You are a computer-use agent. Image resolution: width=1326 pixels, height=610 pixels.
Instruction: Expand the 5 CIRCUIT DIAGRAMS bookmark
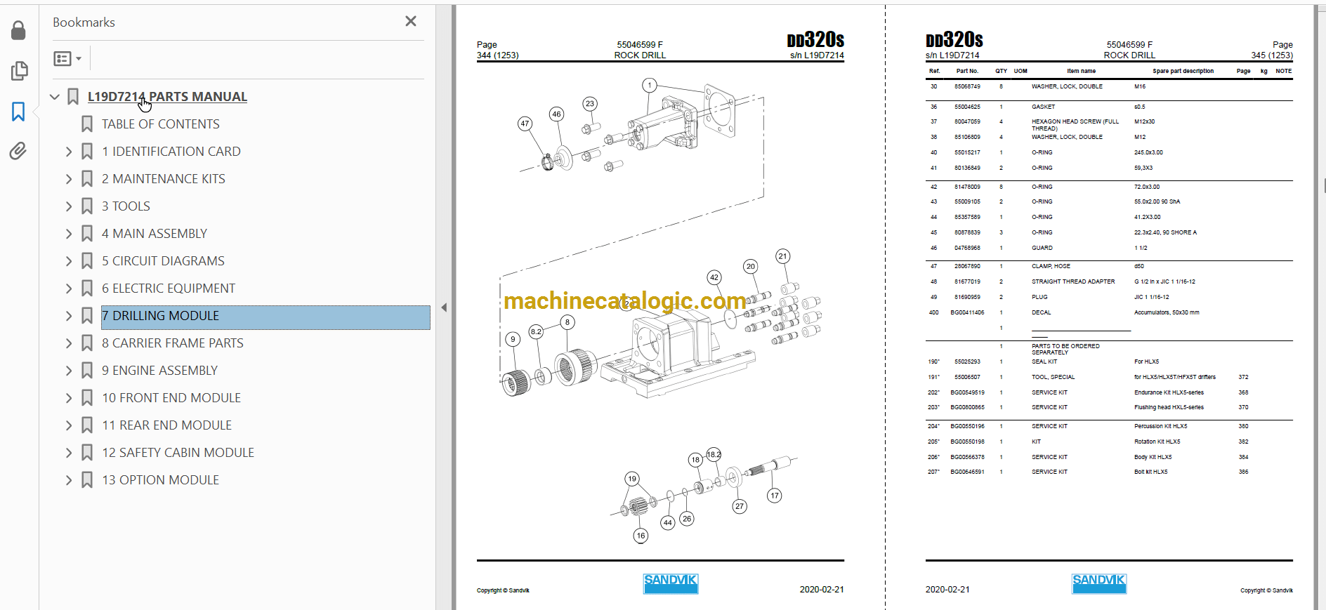pyautogui.click(x=69, y=261)
